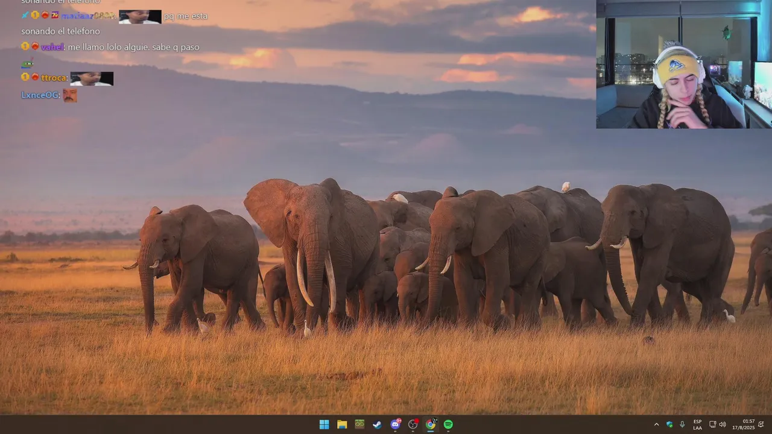This screenshot has width=772, height=434.
Task: Open the notification center bell icon
Action: coord(761,424)
